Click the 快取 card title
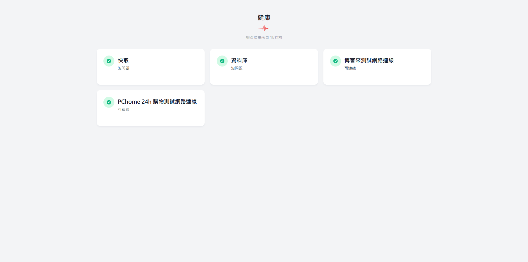 click(123, 60)
